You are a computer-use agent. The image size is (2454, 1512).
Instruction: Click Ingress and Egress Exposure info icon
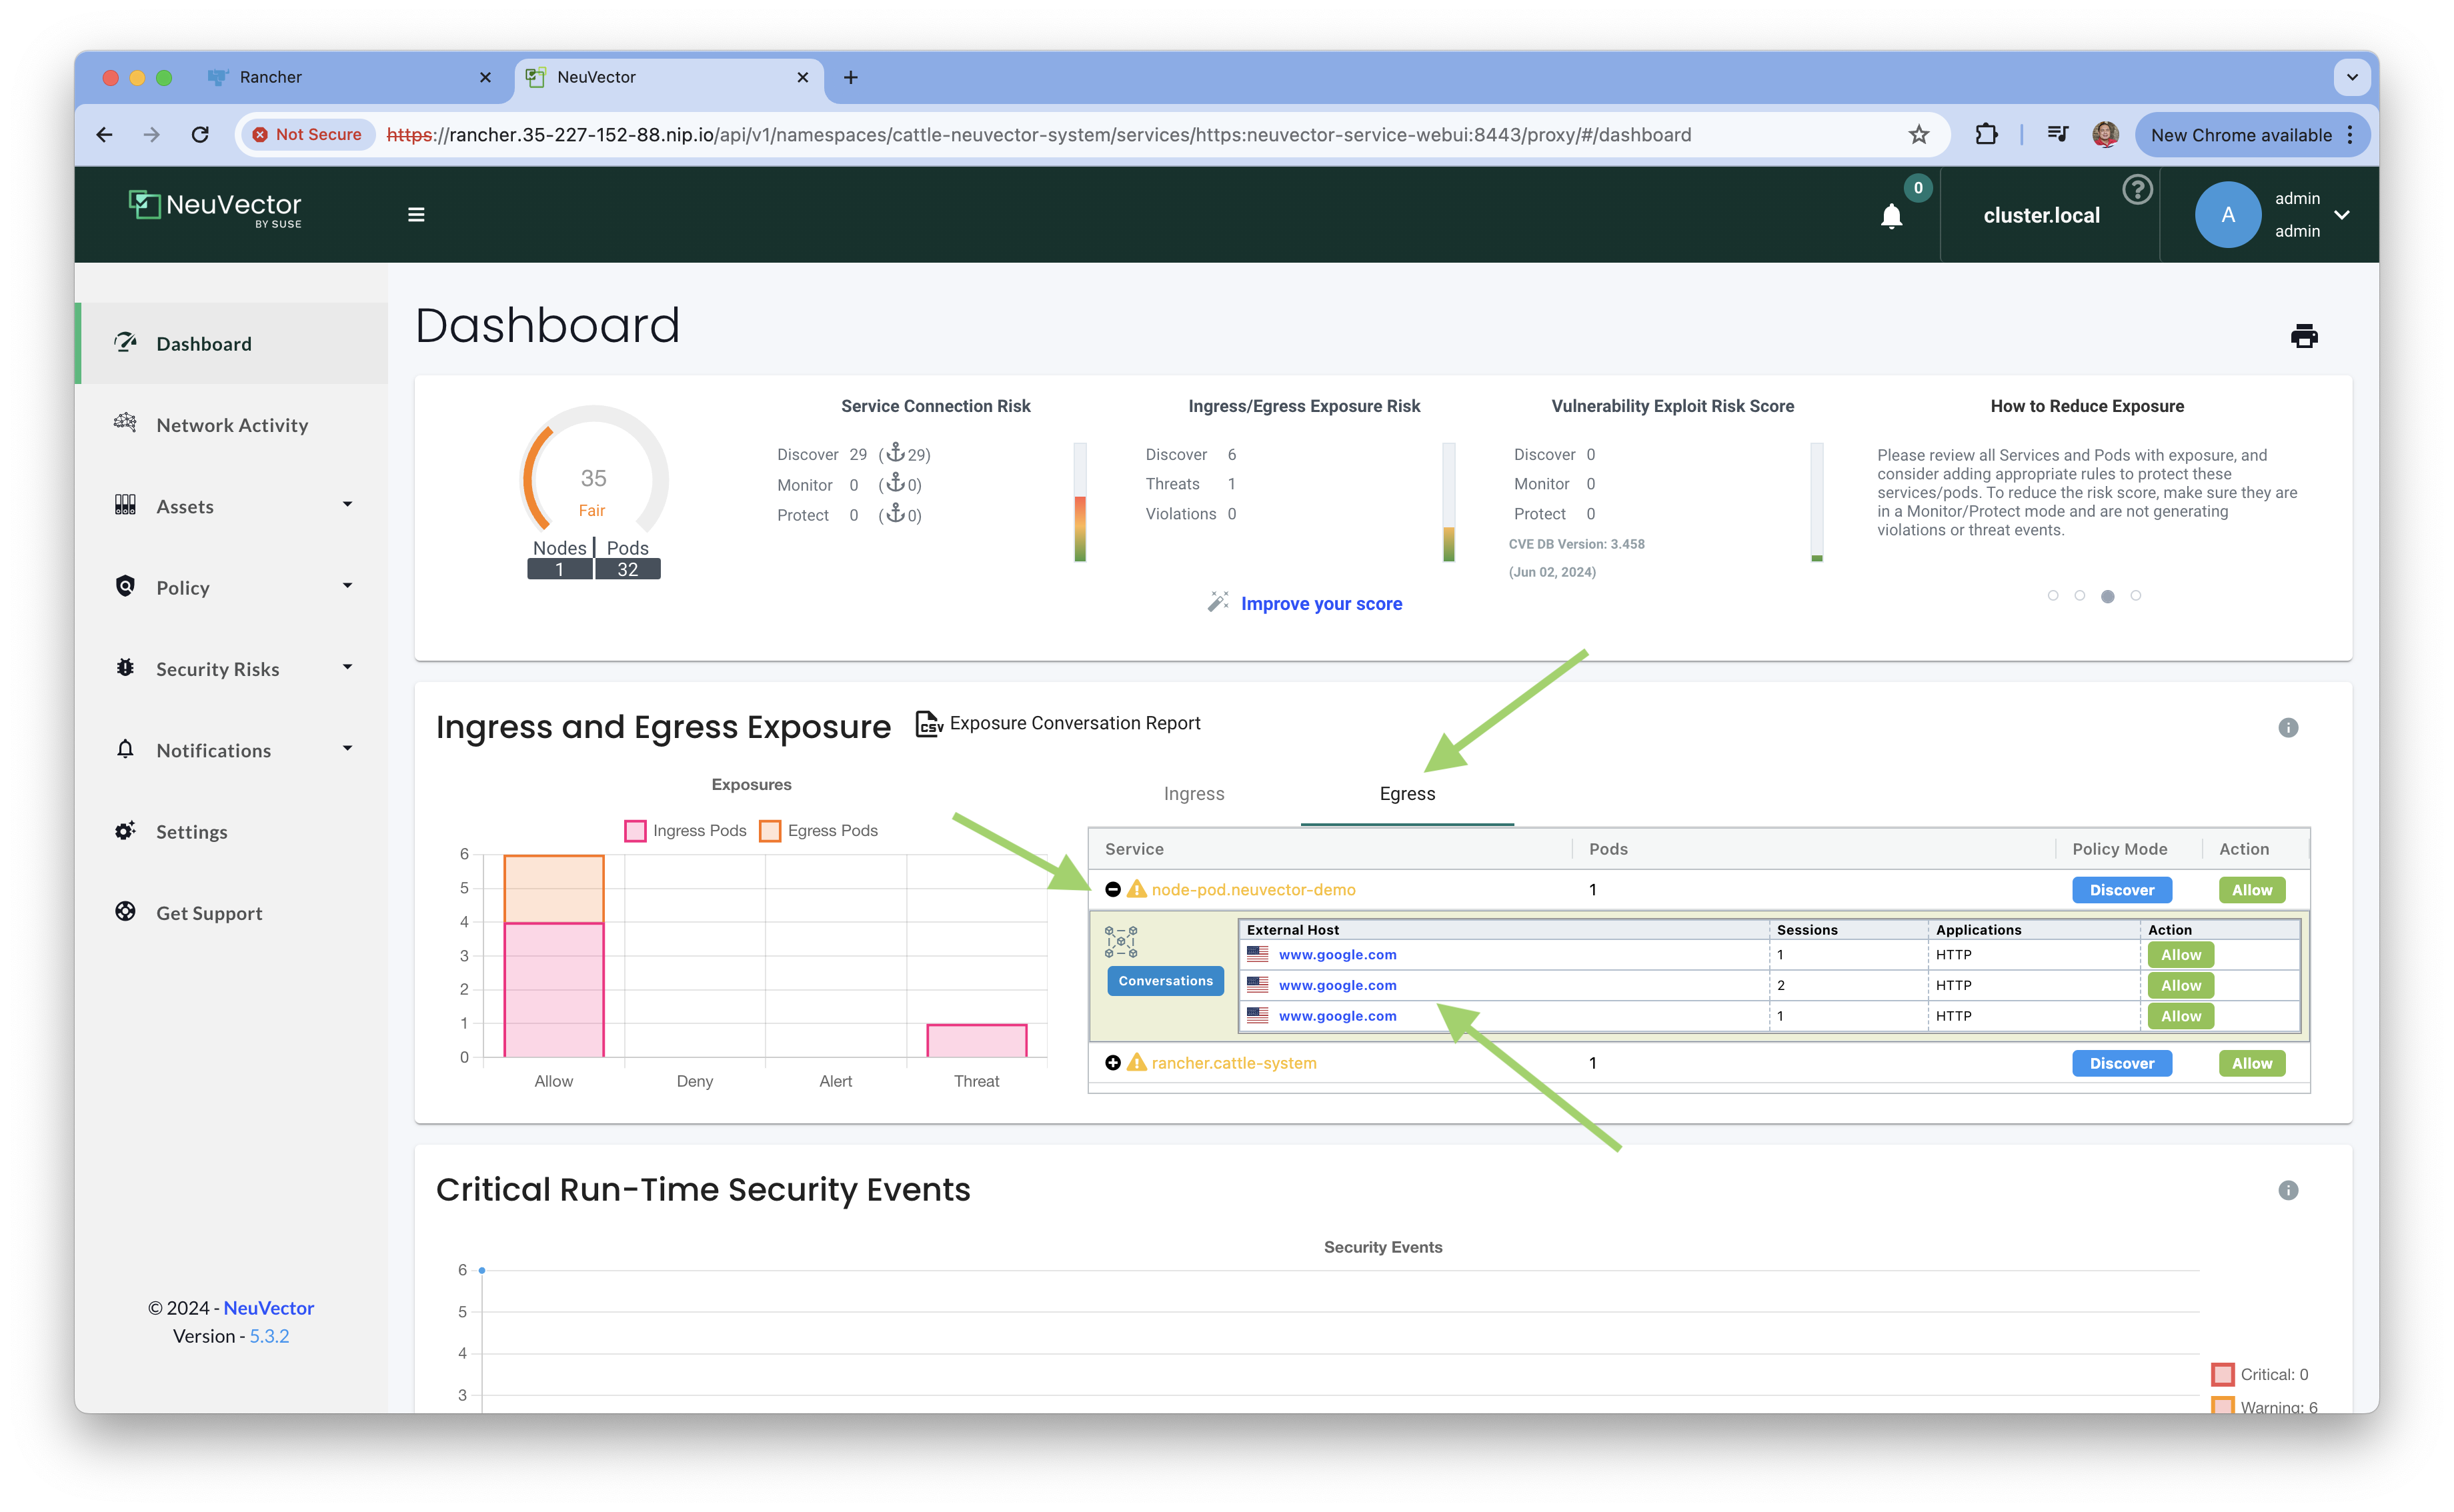(x=2288, y=728)
